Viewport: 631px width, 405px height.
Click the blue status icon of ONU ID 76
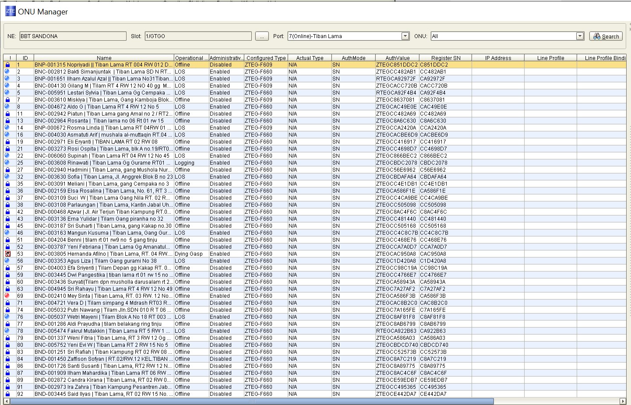(x=7, y=317)
